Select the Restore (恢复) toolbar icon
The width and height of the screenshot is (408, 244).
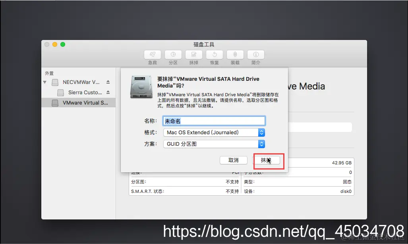(x=215, y=55)
